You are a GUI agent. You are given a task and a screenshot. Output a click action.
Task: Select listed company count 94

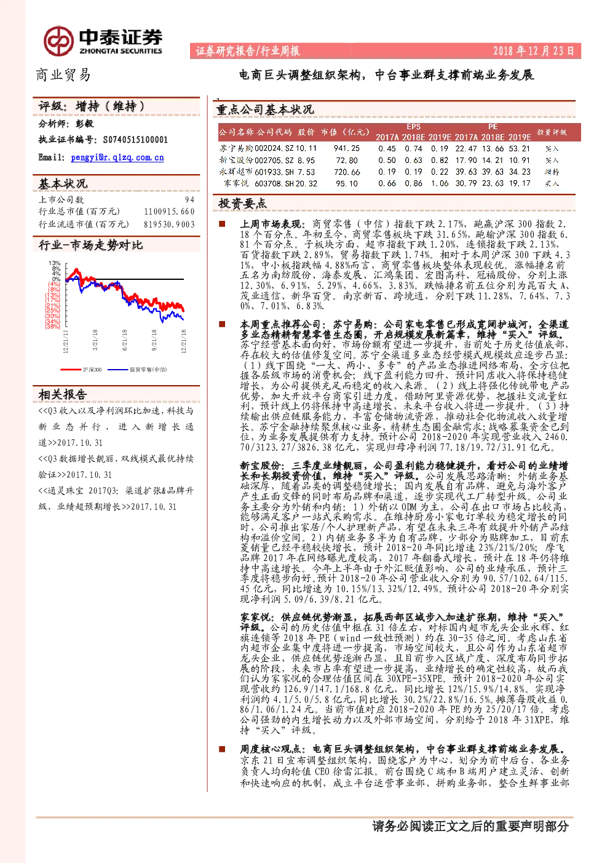click(189, 200)
